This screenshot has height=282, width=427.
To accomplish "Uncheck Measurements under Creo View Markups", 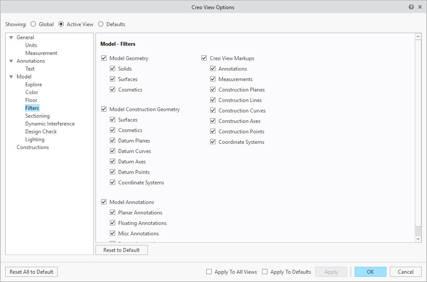I will pos(213,79).
